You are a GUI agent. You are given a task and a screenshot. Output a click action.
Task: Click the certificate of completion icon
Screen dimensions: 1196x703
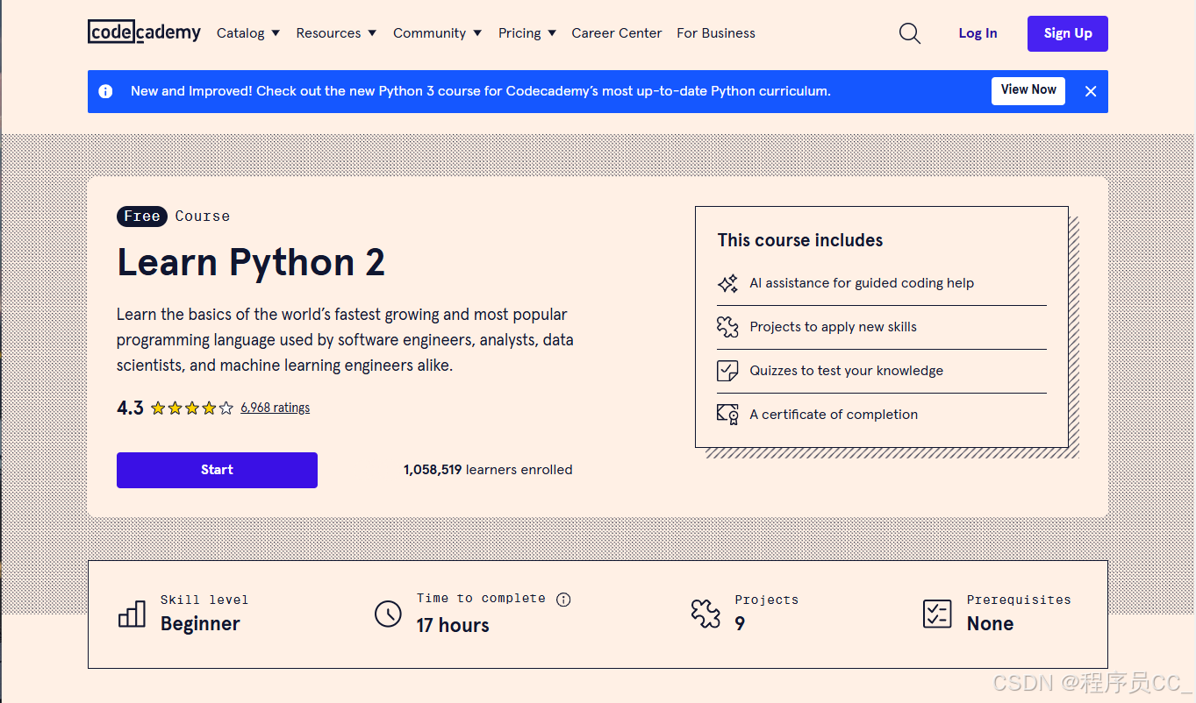727,415
